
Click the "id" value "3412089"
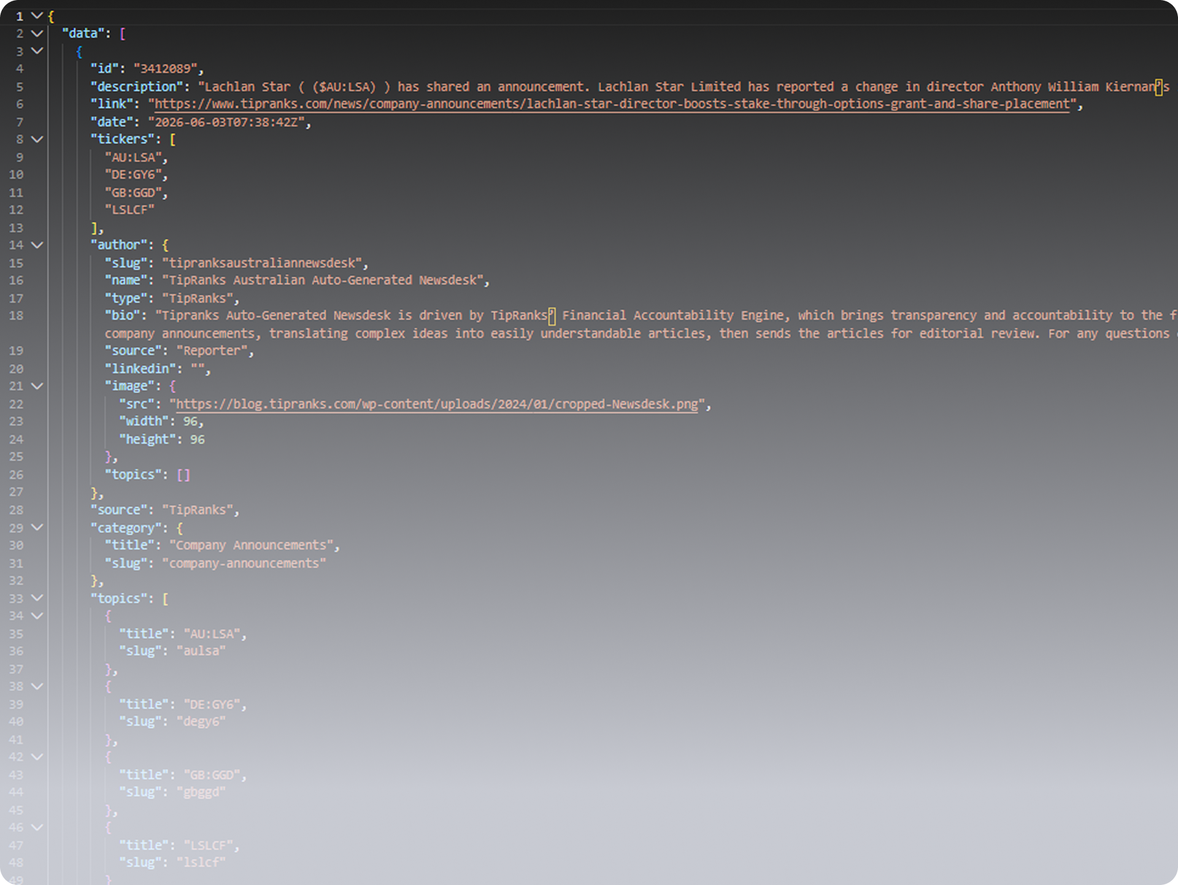[x=165, y=69]
